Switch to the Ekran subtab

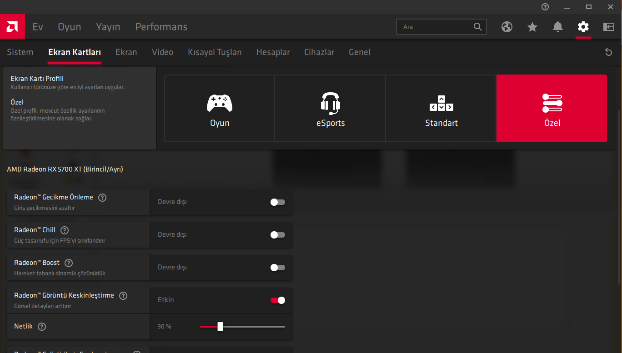tap(126, 52)
